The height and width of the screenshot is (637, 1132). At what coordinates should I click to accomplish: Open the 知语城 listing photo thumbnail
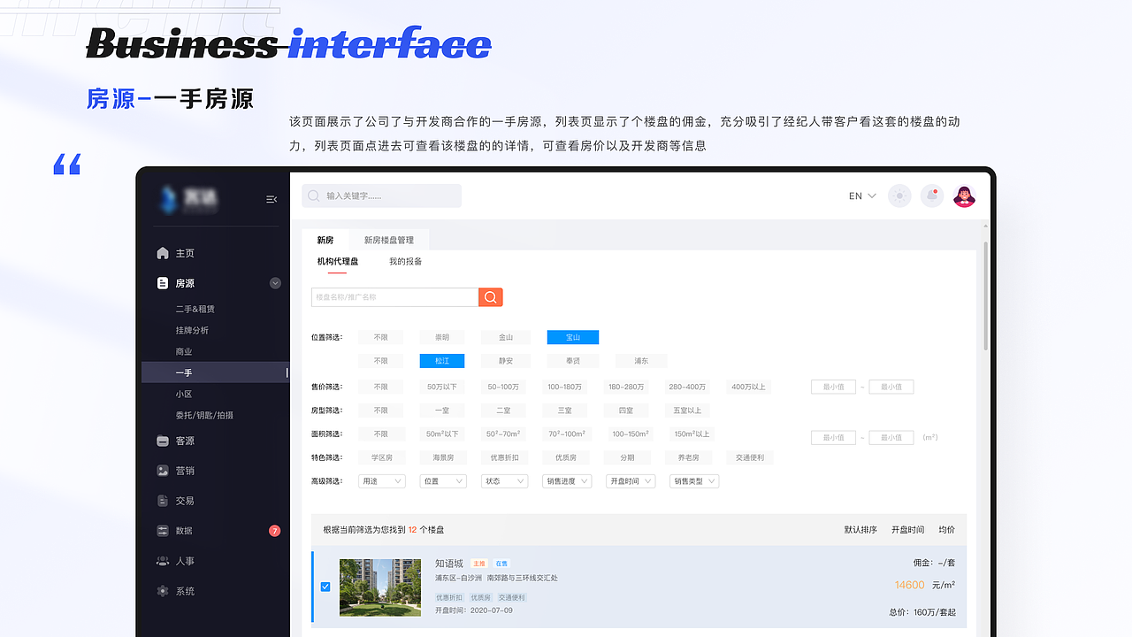pyautogui.click(x=380, y=587)
